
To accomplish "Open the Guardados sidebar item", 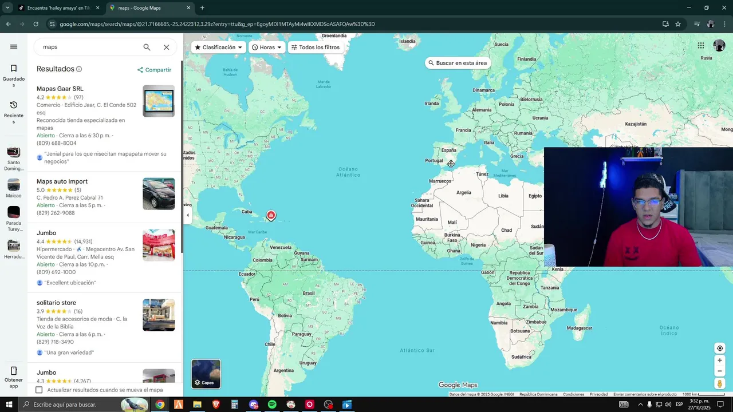I will pyautogui.click(x=14, y=76).
